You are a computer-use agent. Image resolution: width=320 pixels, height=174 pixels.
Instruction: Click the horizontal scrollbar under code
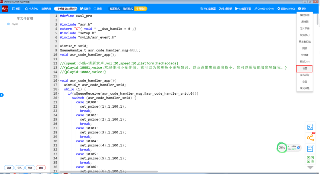pos(108,171)
